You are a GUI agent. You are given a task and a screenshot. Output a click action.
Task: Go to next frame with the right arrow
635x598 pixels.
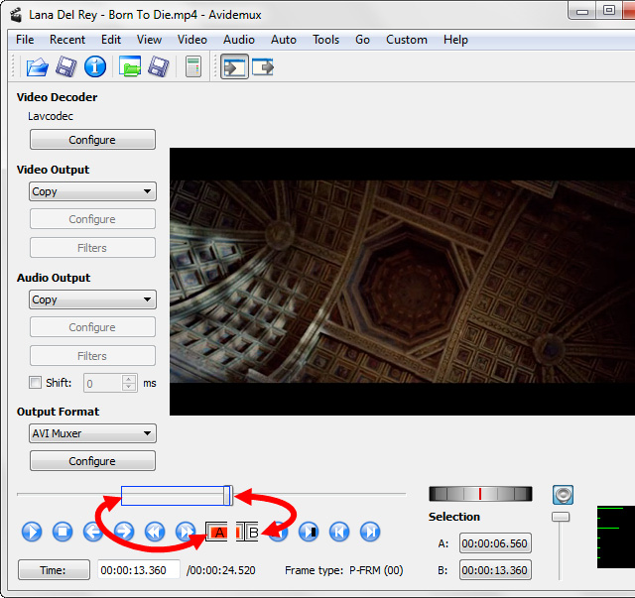124,532
